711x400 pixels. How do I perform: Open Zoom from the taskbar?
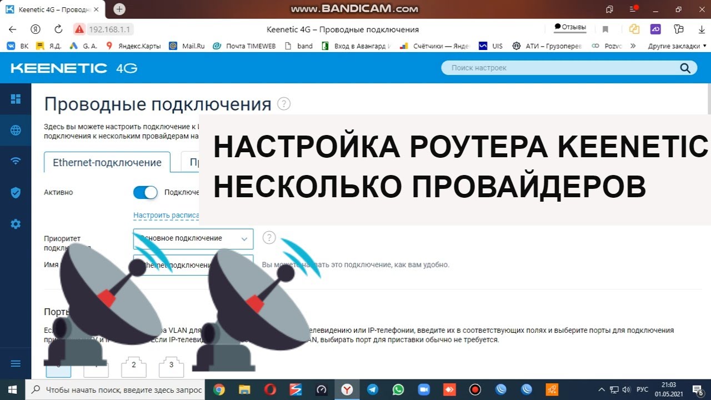pos(424,389)
